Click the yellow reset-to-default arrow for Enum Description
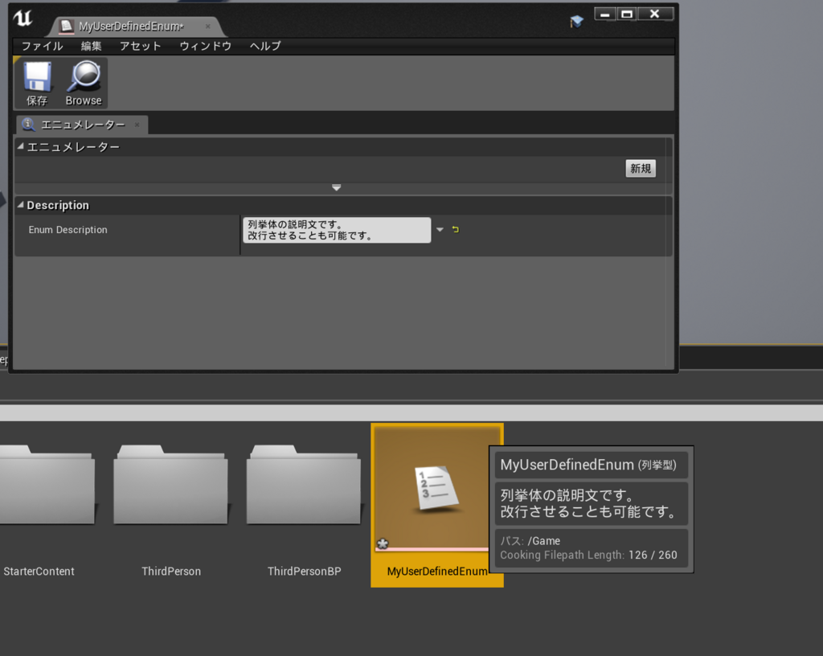The height and width of the screenshot is (656, 823). pyautogui.click(x=455, y=229)
